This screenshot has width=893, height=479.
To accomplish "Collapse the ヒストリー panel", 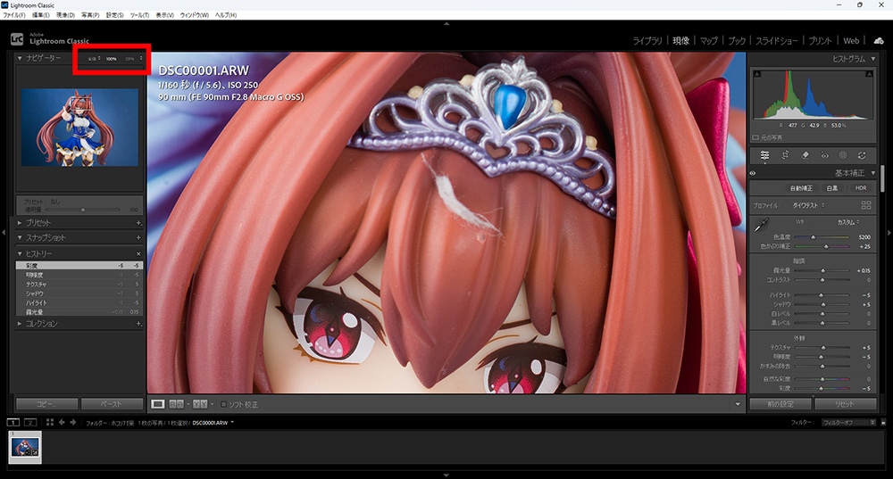I will (20, 253).
